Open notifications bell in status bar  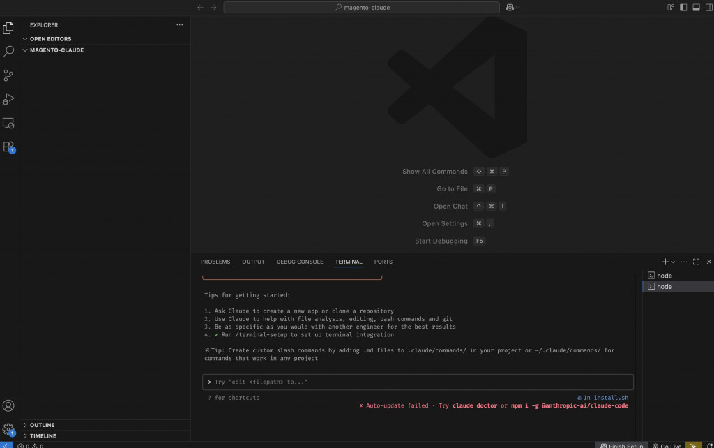pyautogui.click(x=709, y=445)
